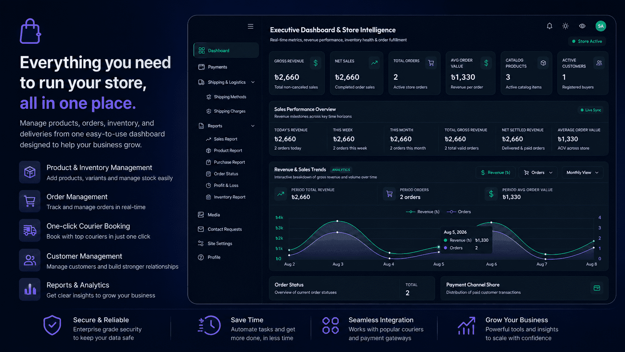
Task: Click the Aug 8 revenue data point
Action: pos(594,241)
